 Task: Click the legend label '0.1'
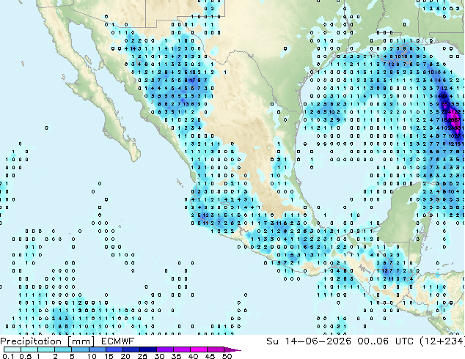[x=7, y=356]
